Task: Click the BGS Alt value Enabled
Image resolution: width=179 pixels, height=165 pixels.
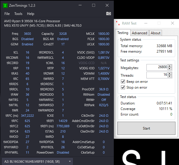Action: tap(63, 39)
